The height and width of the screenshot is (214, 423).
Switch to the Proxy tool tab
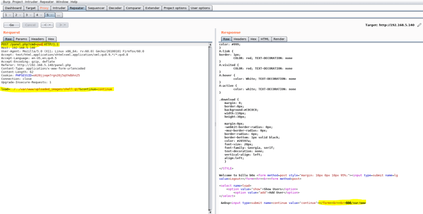point(44,8)
